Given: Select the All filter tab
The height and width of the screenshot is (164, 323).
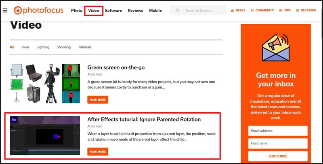Looking at the screenshot, I should pos(12,47).
